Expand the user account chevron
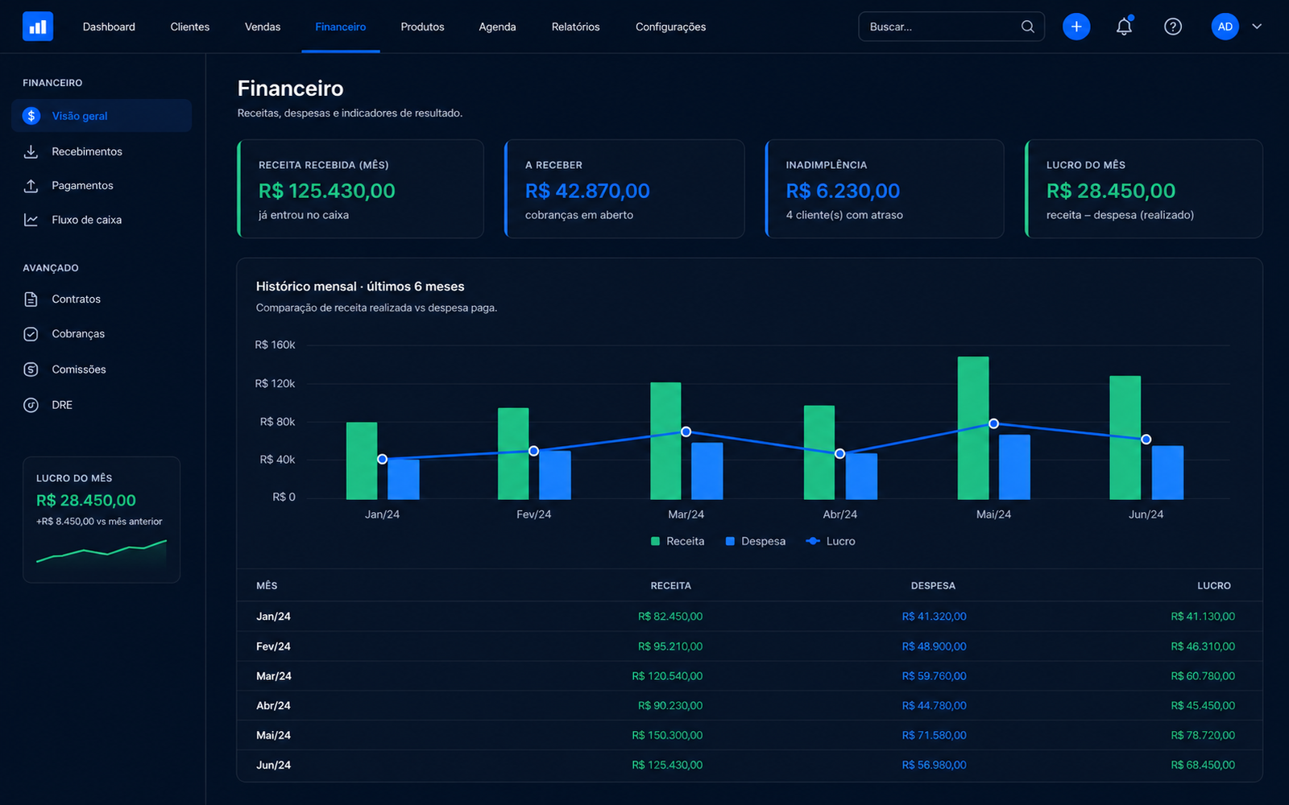Image resolution: width=1289 pixels, height=805 pixels. pos(1257,27)
